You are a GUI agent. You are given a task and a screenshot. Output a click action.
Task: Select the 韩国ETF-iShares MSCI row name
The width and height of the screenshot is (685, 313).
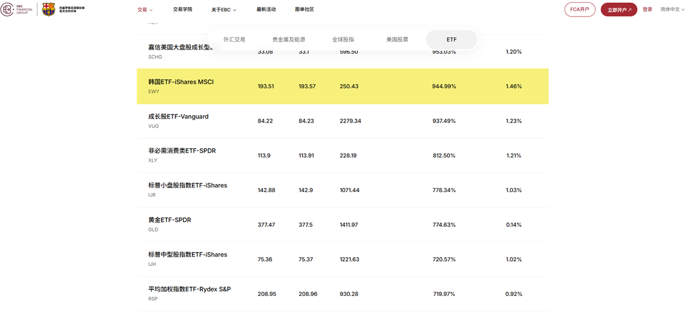181,82
